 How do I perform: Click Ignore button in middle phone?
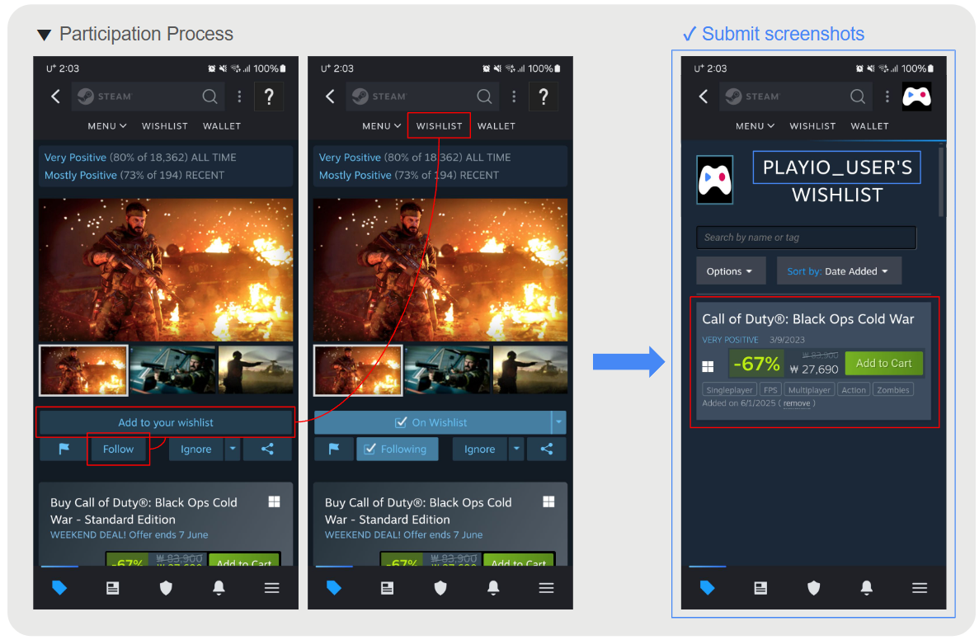point(479,449)
